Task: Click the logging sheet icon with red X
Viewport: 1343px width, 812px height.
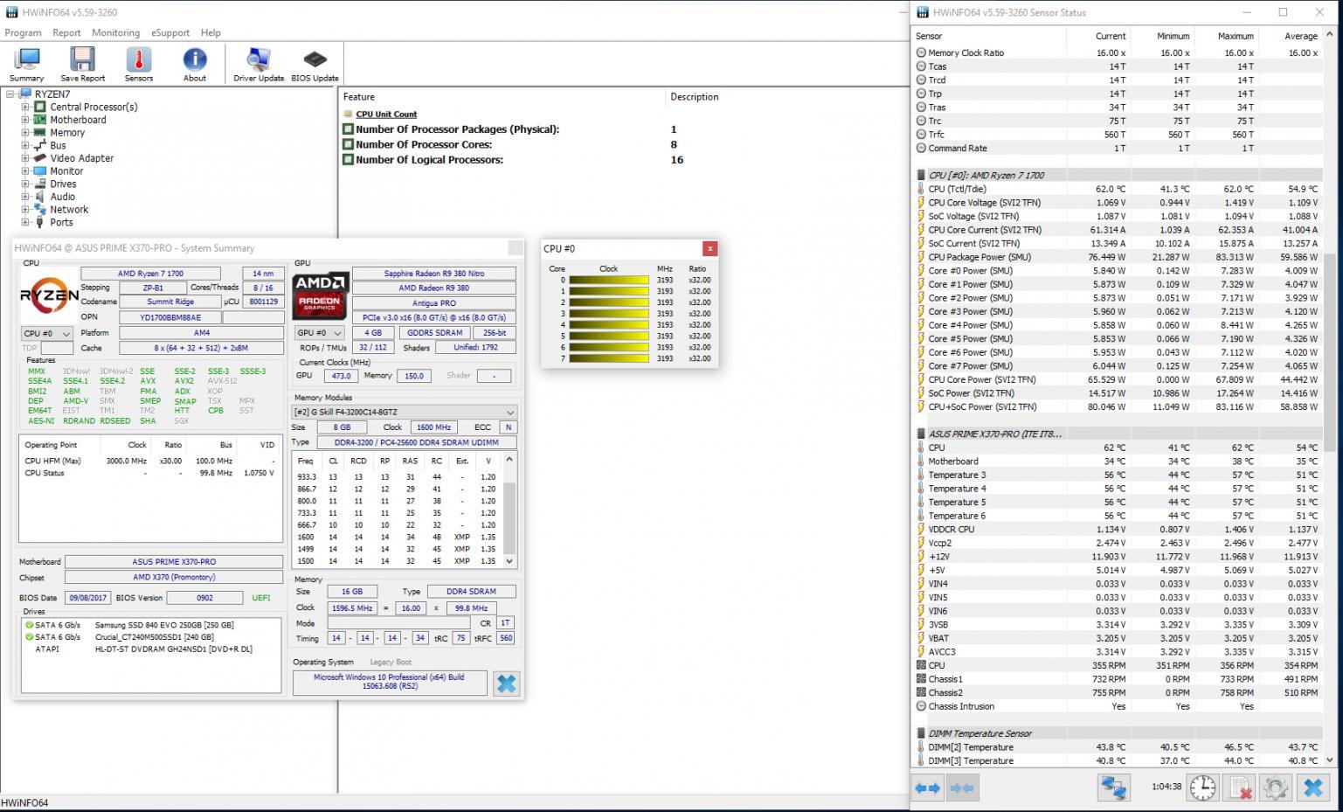Action: [x=1239, y=788]
